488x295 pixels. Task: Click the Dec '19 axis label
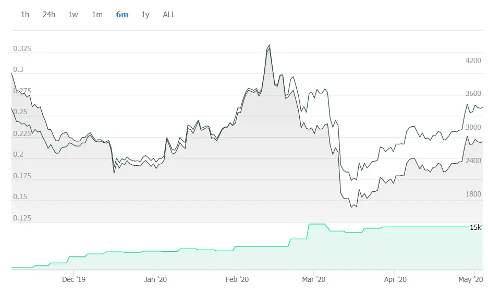tap(74, 279)
